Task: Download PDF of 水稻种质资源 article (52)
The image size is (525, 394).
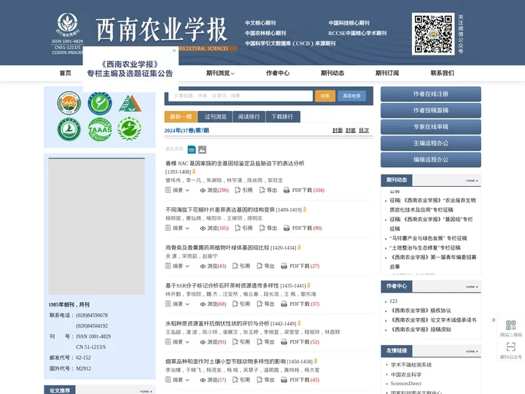Action: [x=300, y=341]
